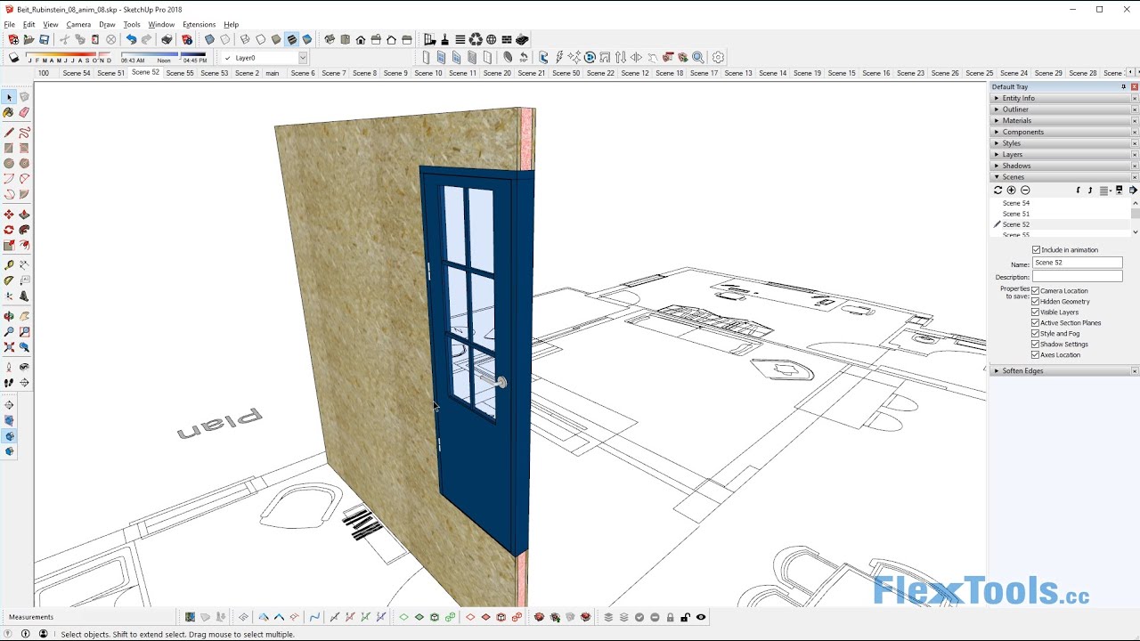Select Scene 54 in scenes list
The width and height of the screenshot is (1140, 641).
pos(1016,203)
